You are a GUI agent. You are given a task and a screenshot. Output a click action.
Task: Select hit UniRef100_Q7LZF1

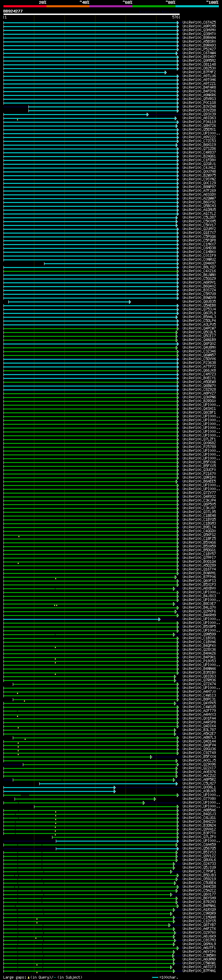tap(199, 439)
